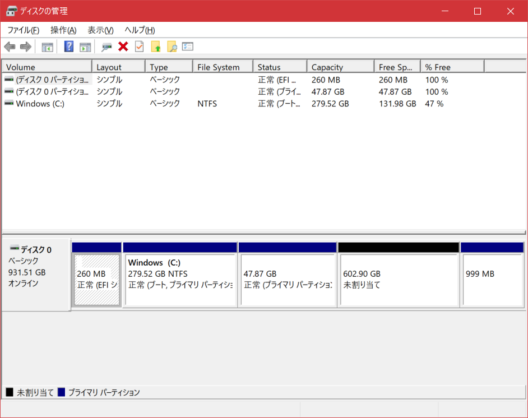Open the 操作(A) menu

point(63,30)
